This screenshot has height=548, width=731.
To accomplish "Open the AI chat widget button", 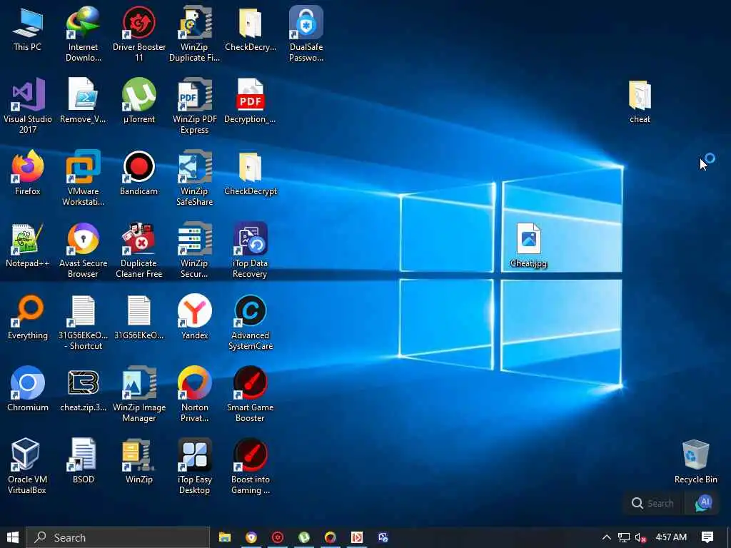I will [x=703, y=503].
